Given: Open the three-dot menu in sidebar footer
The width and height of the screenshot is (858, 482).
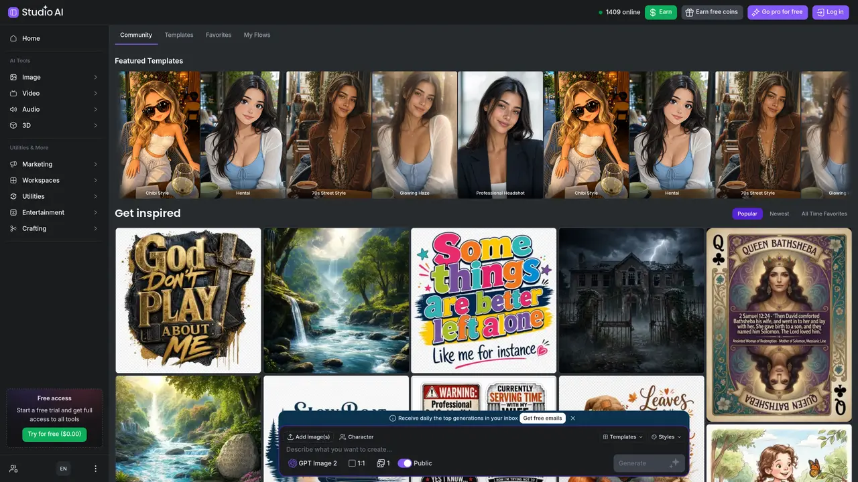Looking at the screenshot, I should tap(95, 469).
